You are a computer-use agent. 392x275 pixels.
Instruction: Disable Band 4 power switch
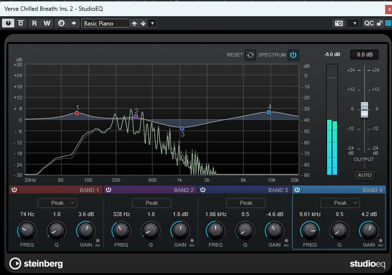[297, 190]
